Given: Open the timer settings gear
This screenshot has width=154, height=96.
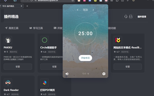Looking at the screenshot, I should (x=104, y=74).
